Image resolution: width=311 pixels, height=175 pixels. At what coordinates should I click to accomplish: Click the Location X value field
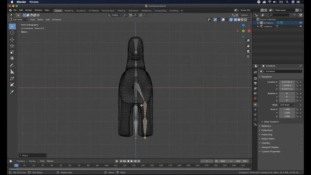coord(287,82)
